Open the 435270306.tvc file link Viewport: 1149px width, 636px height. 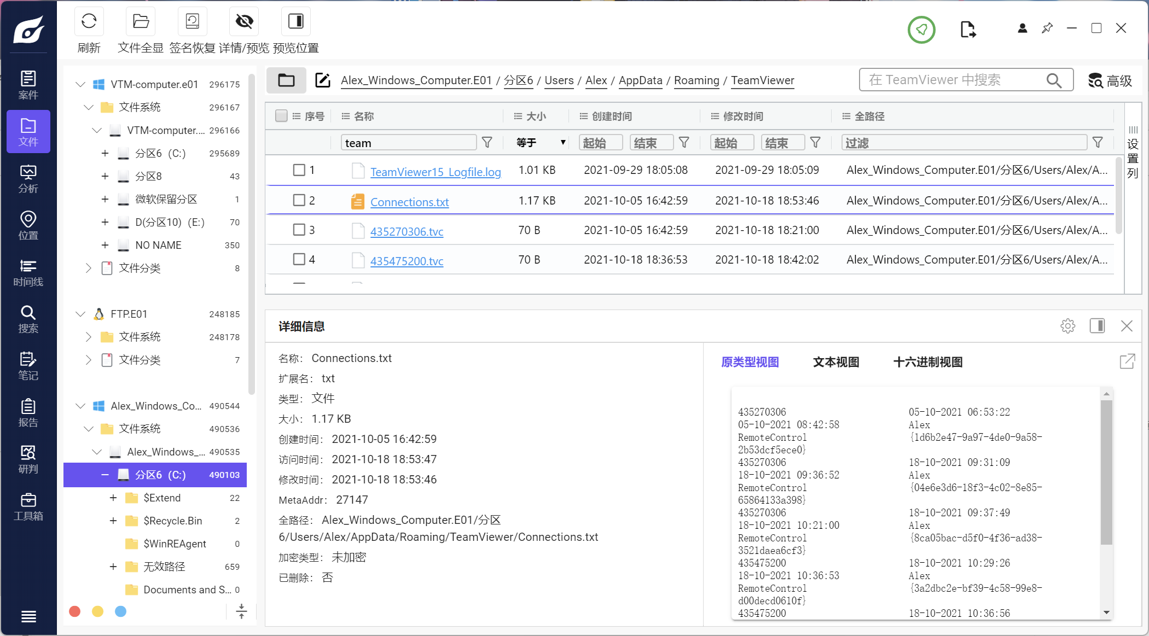point(407,231)
